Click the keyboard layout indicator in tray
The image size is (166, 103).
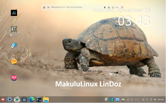pos(137,99)
